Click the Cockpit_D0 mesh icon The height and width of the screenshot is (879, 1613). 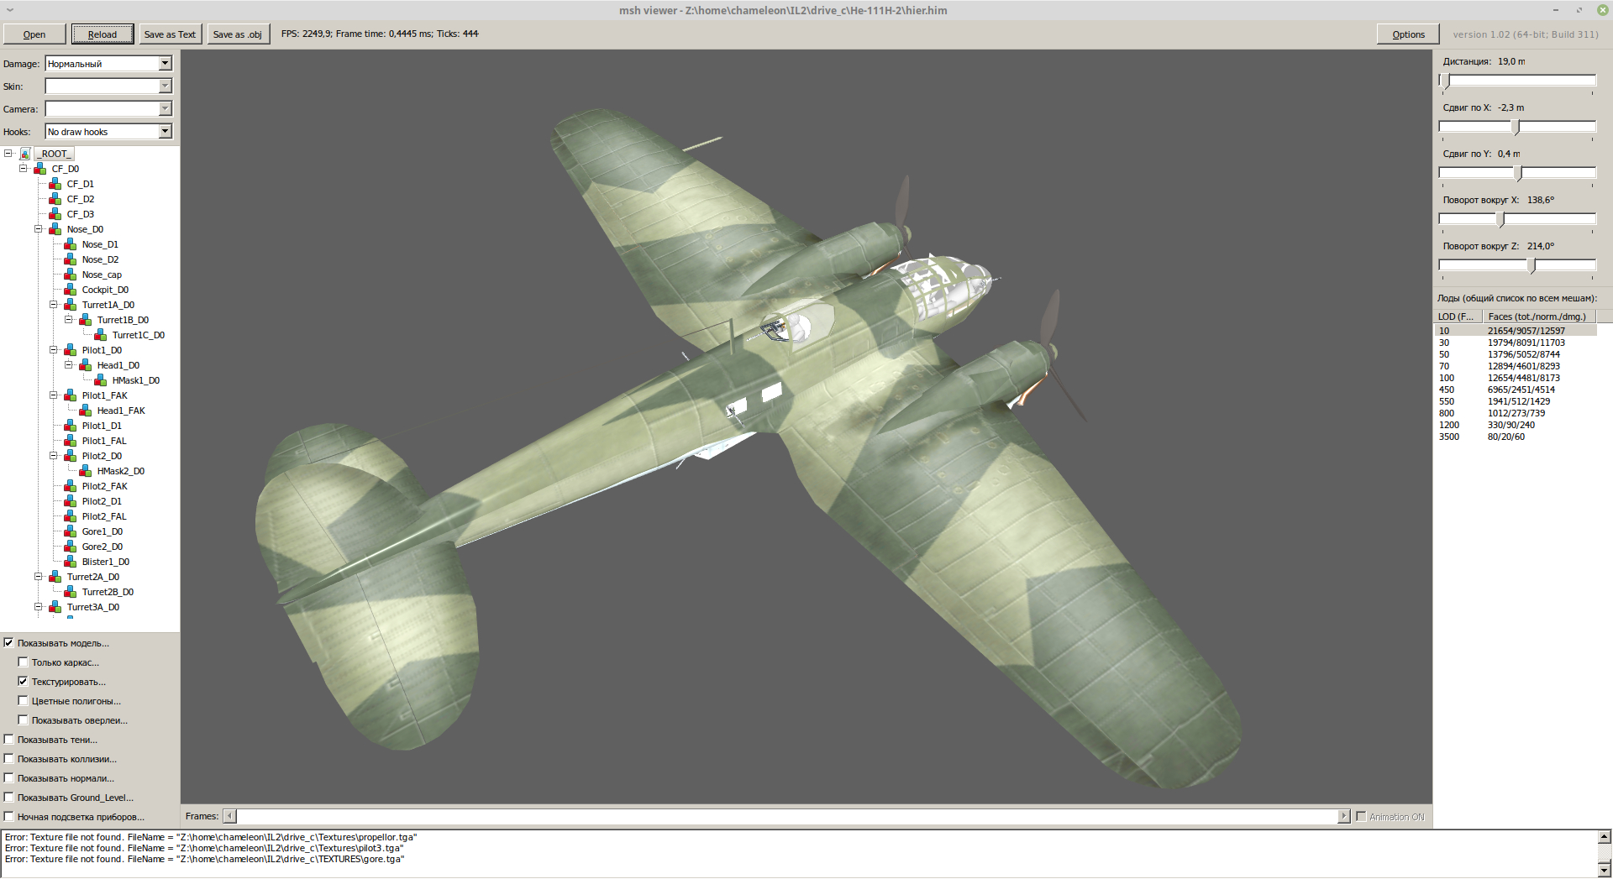coord(70,290)
